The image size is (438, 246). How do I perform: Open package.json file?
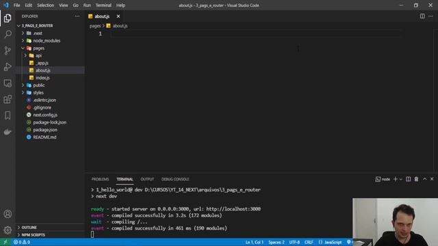tap(45, 130)
